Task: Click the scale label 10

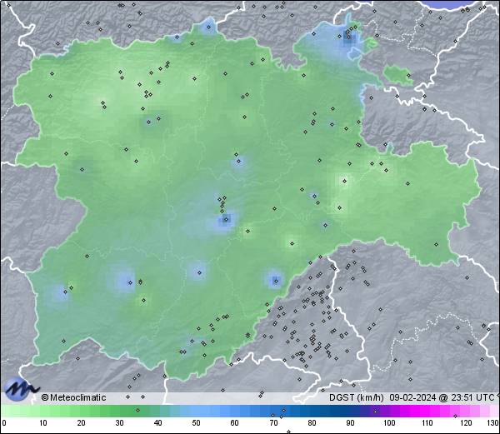Action: tap(43, 423)
